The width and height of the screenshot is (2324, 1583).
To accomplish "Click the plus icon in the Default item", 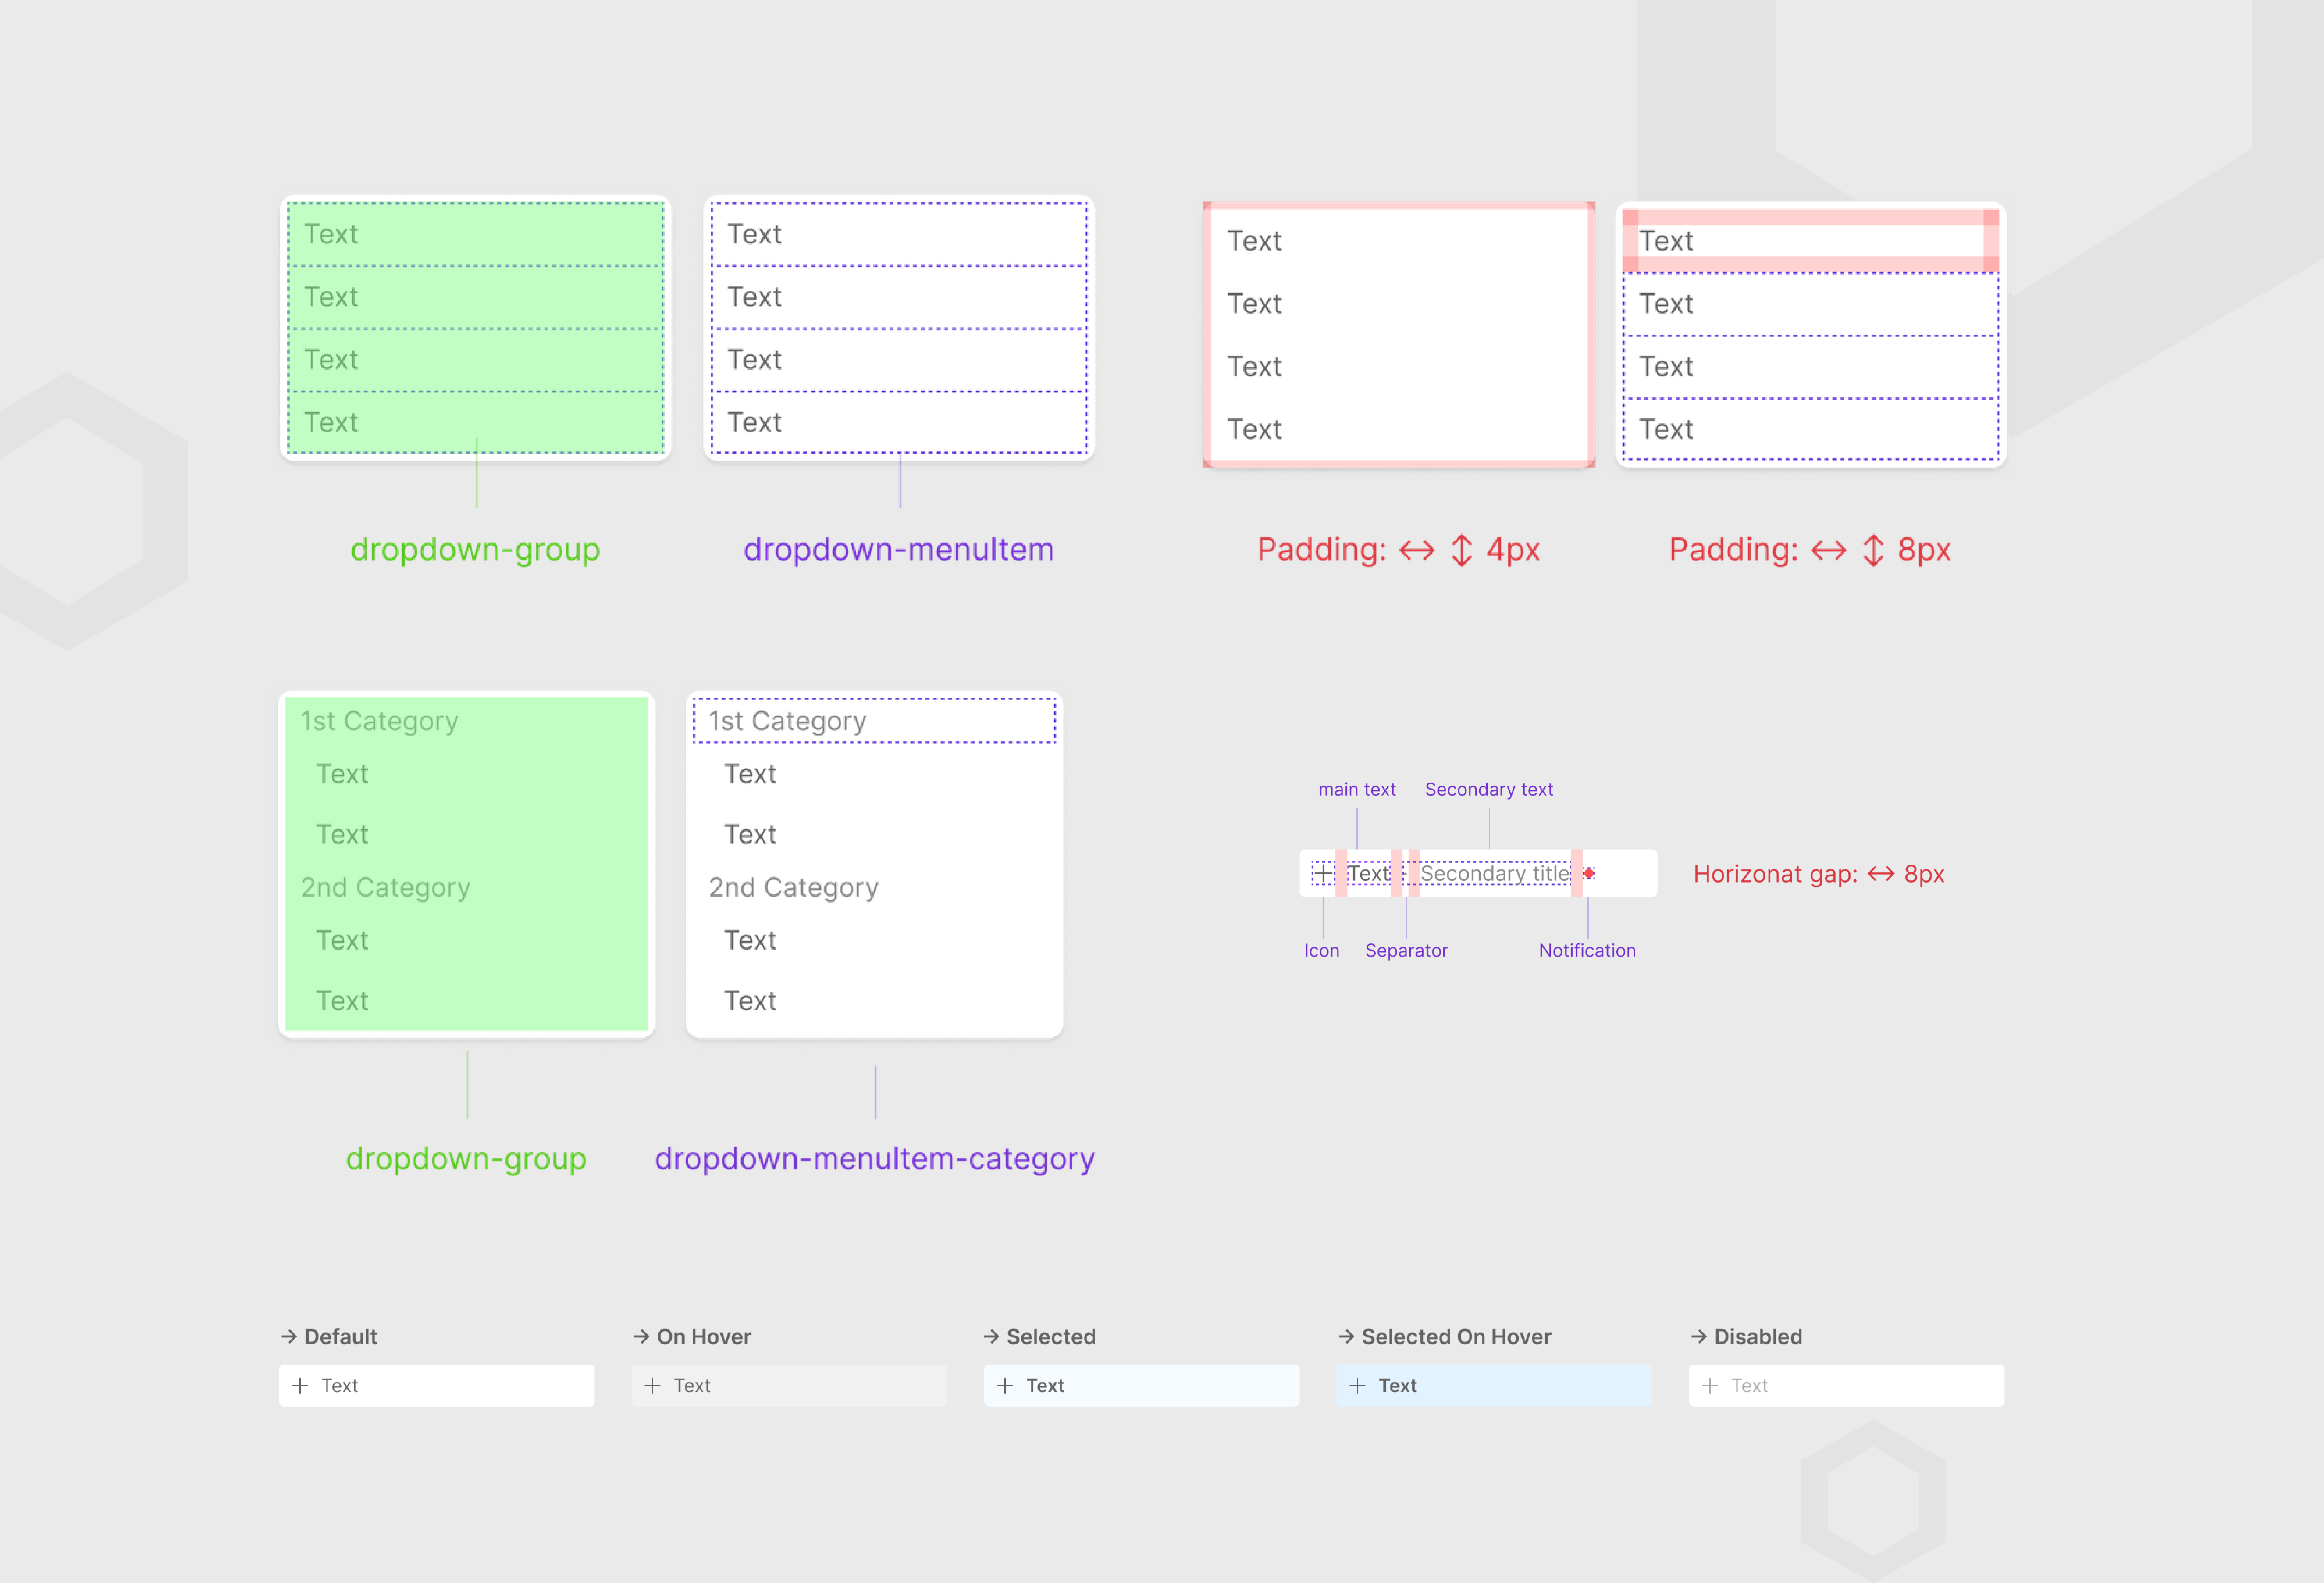I will click(300, 1386).
